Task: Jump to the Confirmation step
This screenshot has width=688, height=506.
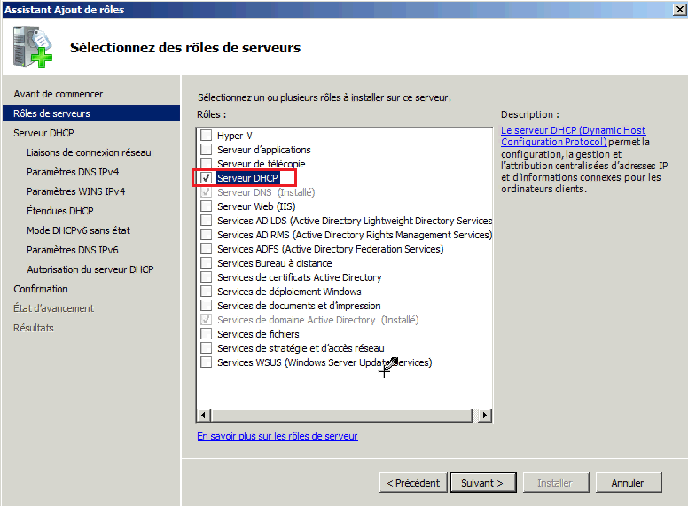Action: click(41, 289)
